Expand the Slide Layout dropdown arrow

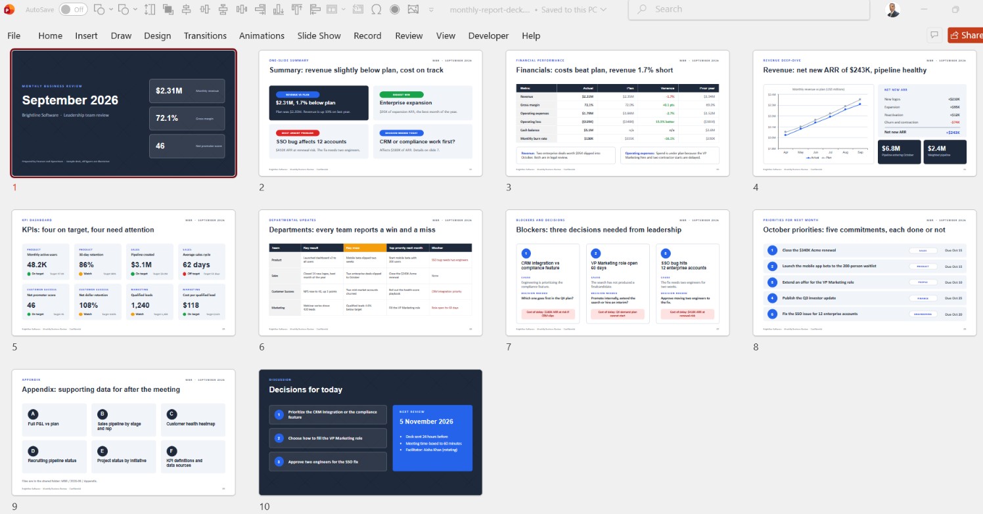(344, 9)
